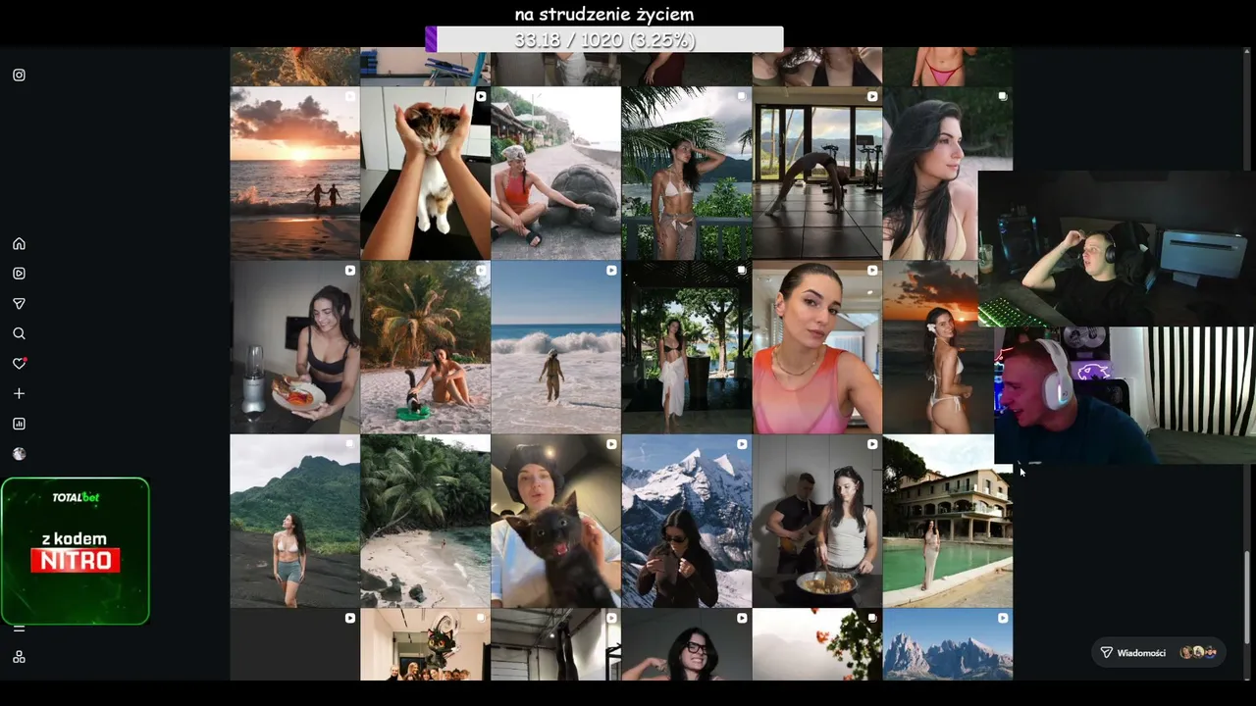This screenshot has width=1256, height=706.
Task: Show notifications via the heart icon
Action: (x=19, y=364)
